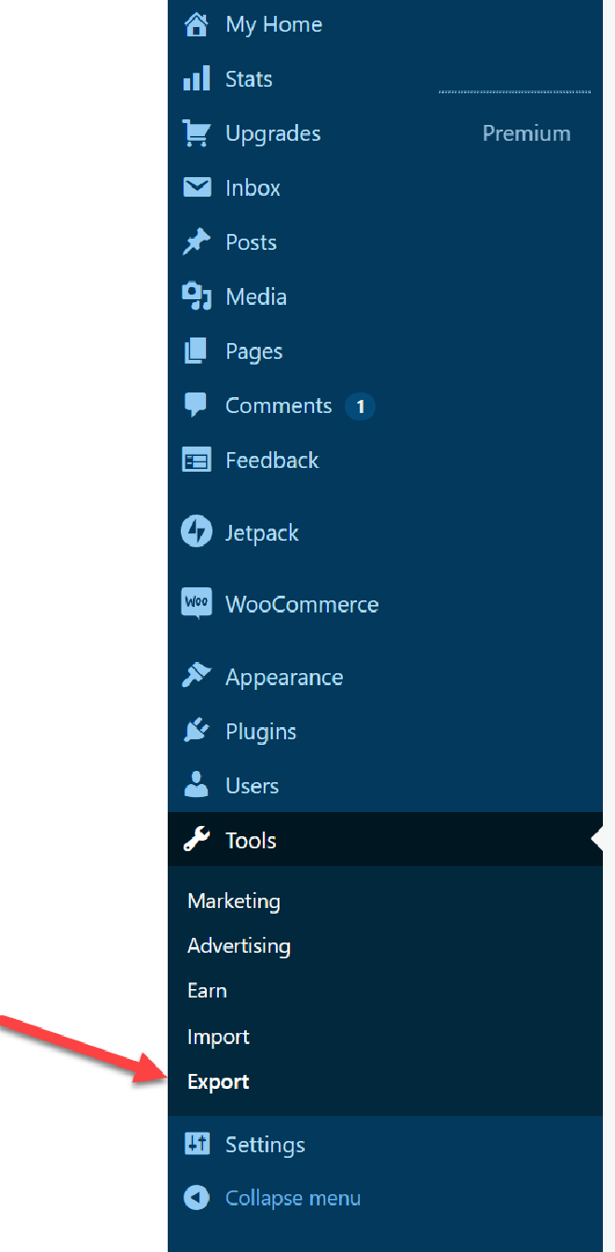
Task: Click the Appearance paintbrush icon
Action: pyautogui.click(x=196, y=677)
